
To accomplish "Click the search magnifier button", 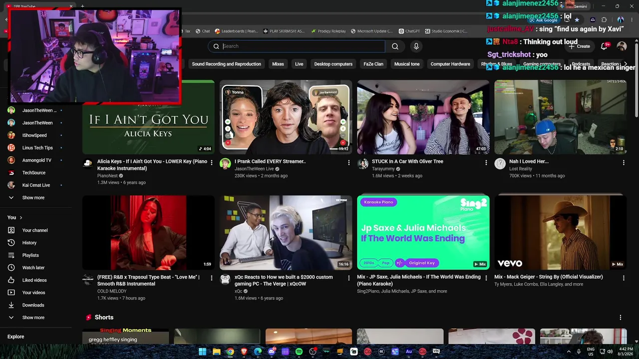I will pos(395,46).
